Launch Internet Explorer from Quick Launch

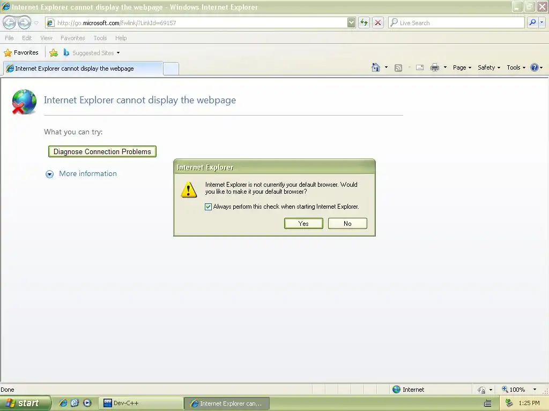click(63, 403)
